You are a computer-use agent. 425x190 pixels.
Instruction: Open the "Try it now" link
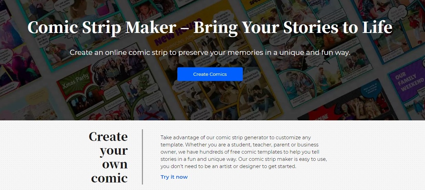(174, 177)
